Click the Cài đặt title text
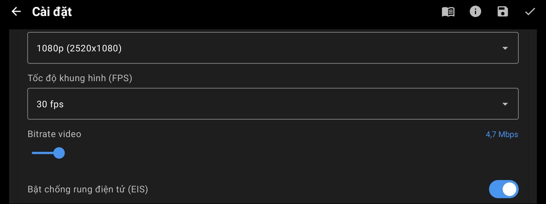Viewport: 546px width, 204px height. pyautogui.click(x=52, y=12)
